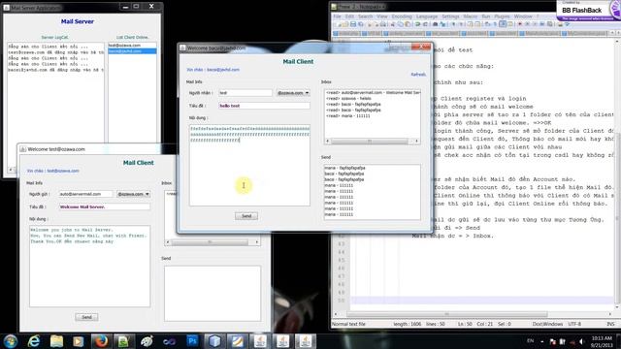Click the Save All icon in Notepad++ toolbar

click(361, 24)
